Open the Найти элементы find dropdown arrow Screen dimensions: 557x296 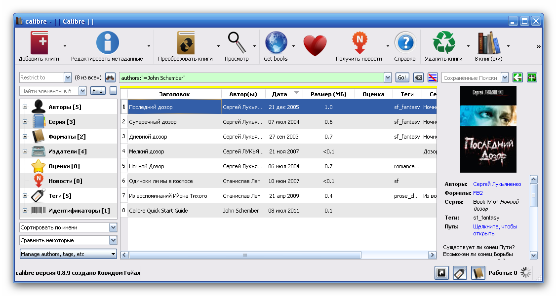pyautogui.click(x=82, y=91)
